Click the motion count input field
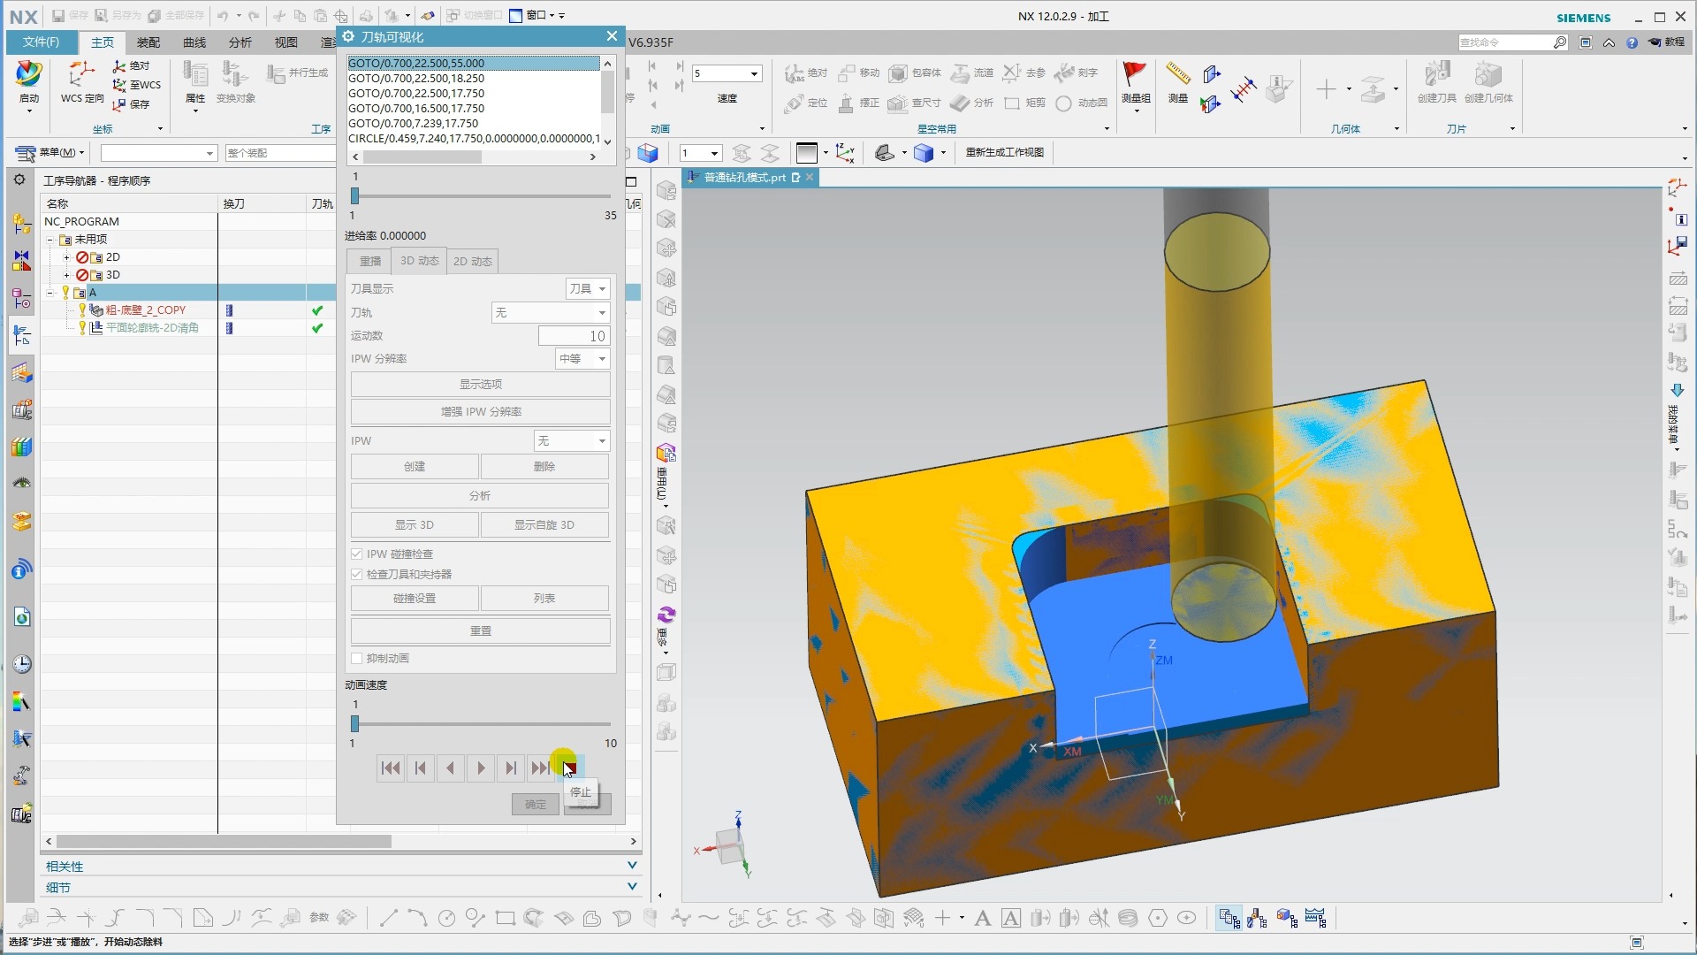This screenshot has height=955, width=1697. (574, 336)
